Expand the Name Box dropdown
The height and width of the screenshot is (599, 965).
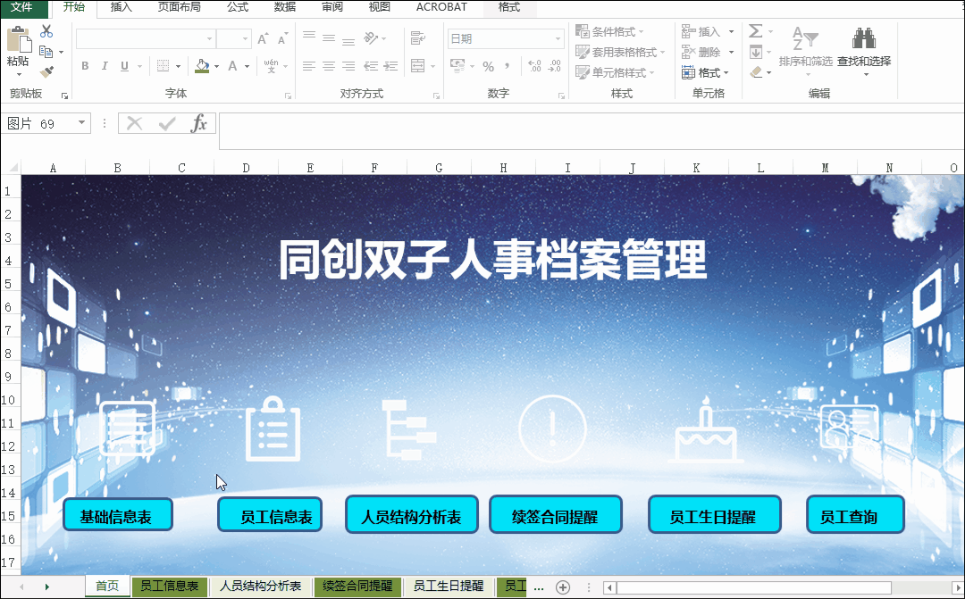82,123
